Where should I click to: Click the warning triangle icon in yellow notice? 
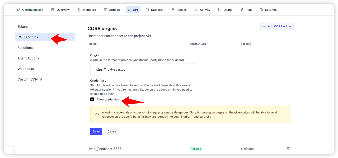[x=97, y=115]
